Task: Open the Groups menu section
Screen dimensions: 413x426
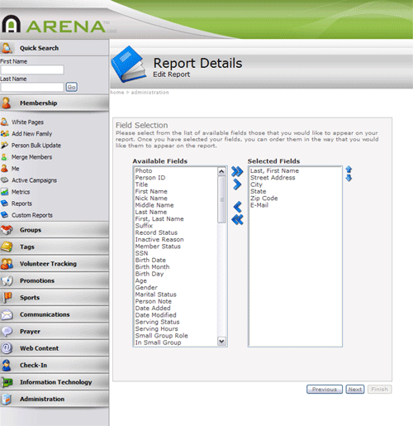Action: [55, 230]
